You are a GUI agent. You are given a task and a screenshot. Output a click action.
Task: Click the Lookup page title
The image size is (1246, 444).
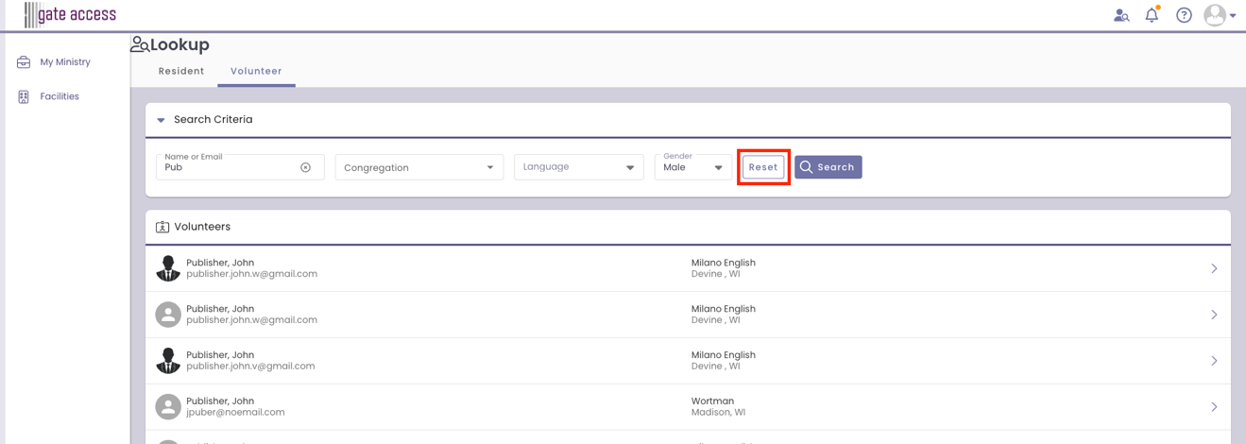pos(179,44)
